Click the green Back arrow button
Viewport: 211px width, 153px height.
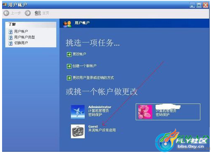point(6,13)
